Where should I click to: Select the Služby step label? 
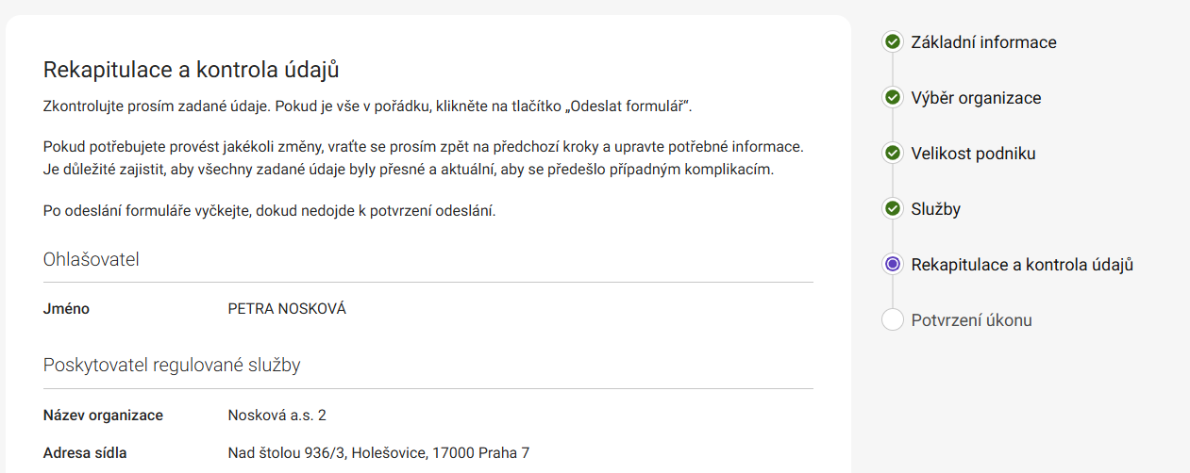[935, 209]
